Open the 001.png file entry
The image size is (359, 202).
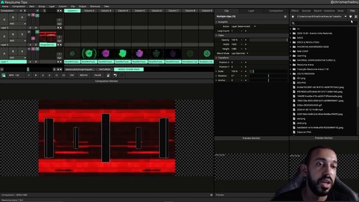click(301, 78)
